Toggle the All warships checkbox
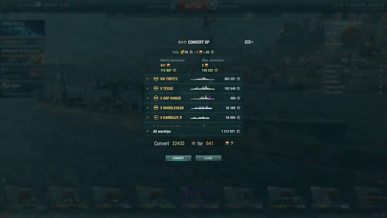This screenshot has width=387, height=218. (x=148, y=131)
